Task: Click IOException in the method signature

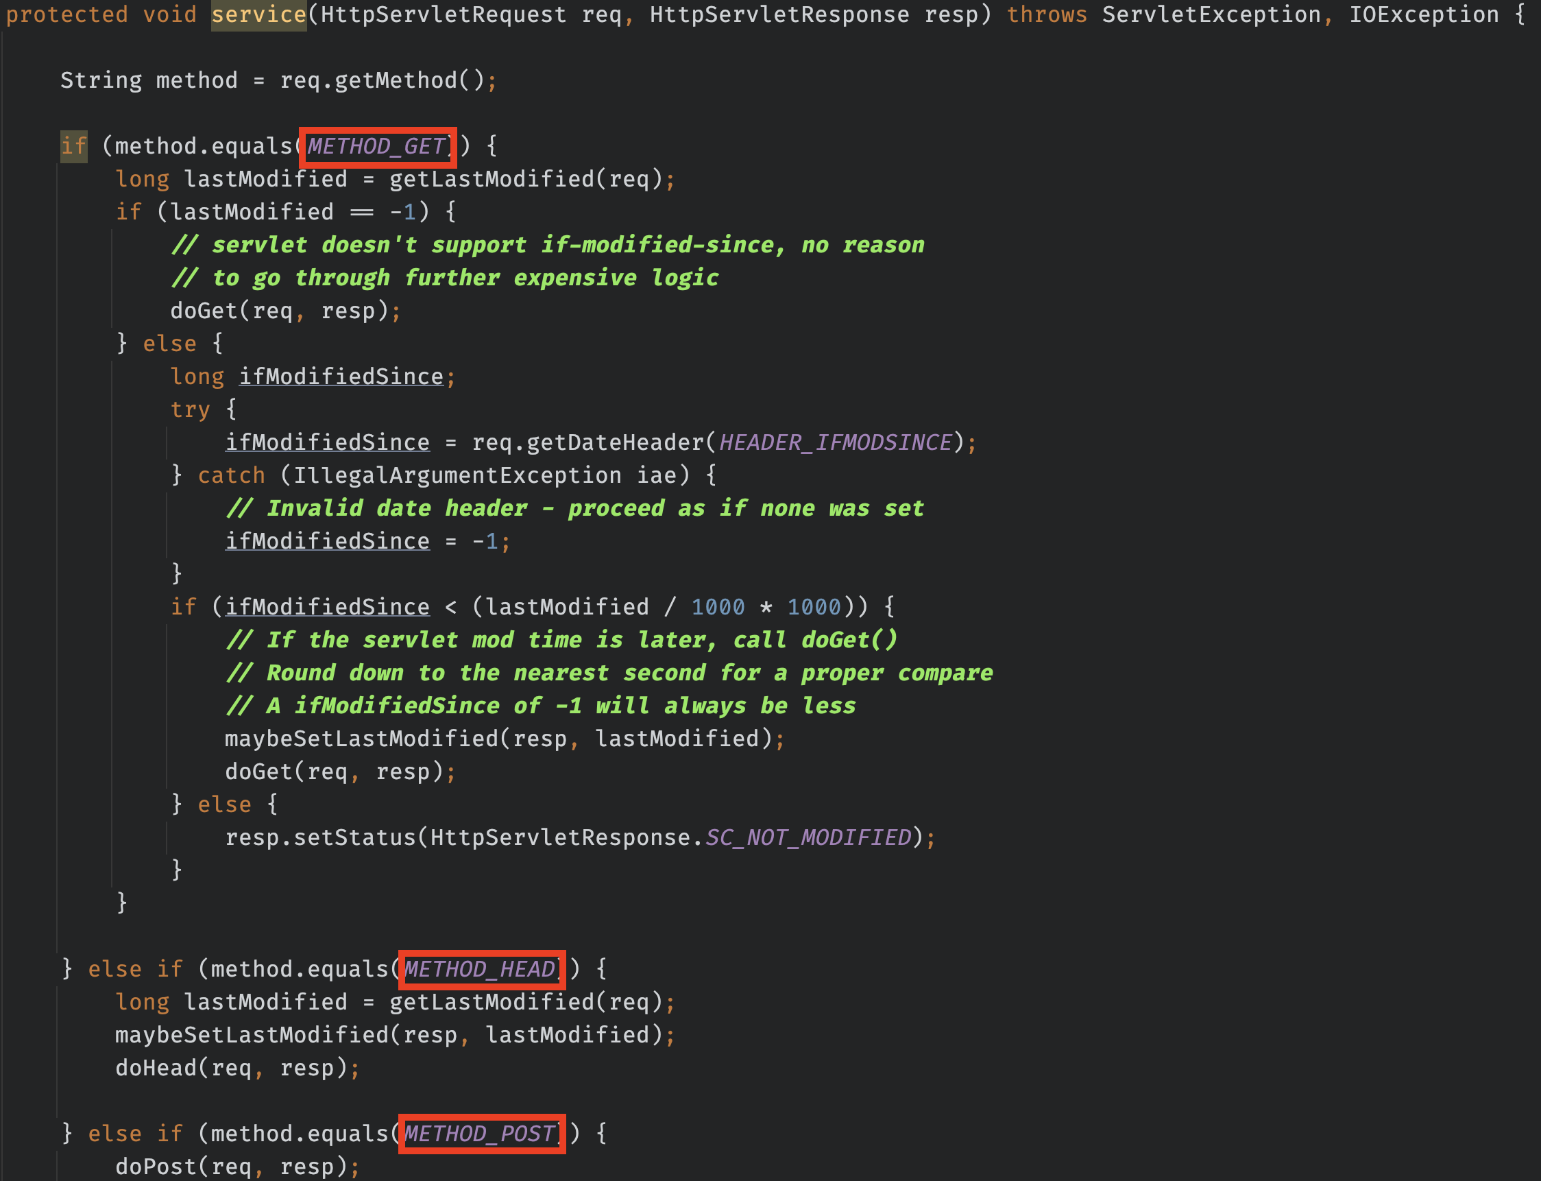Action: tap(1424, 15)
